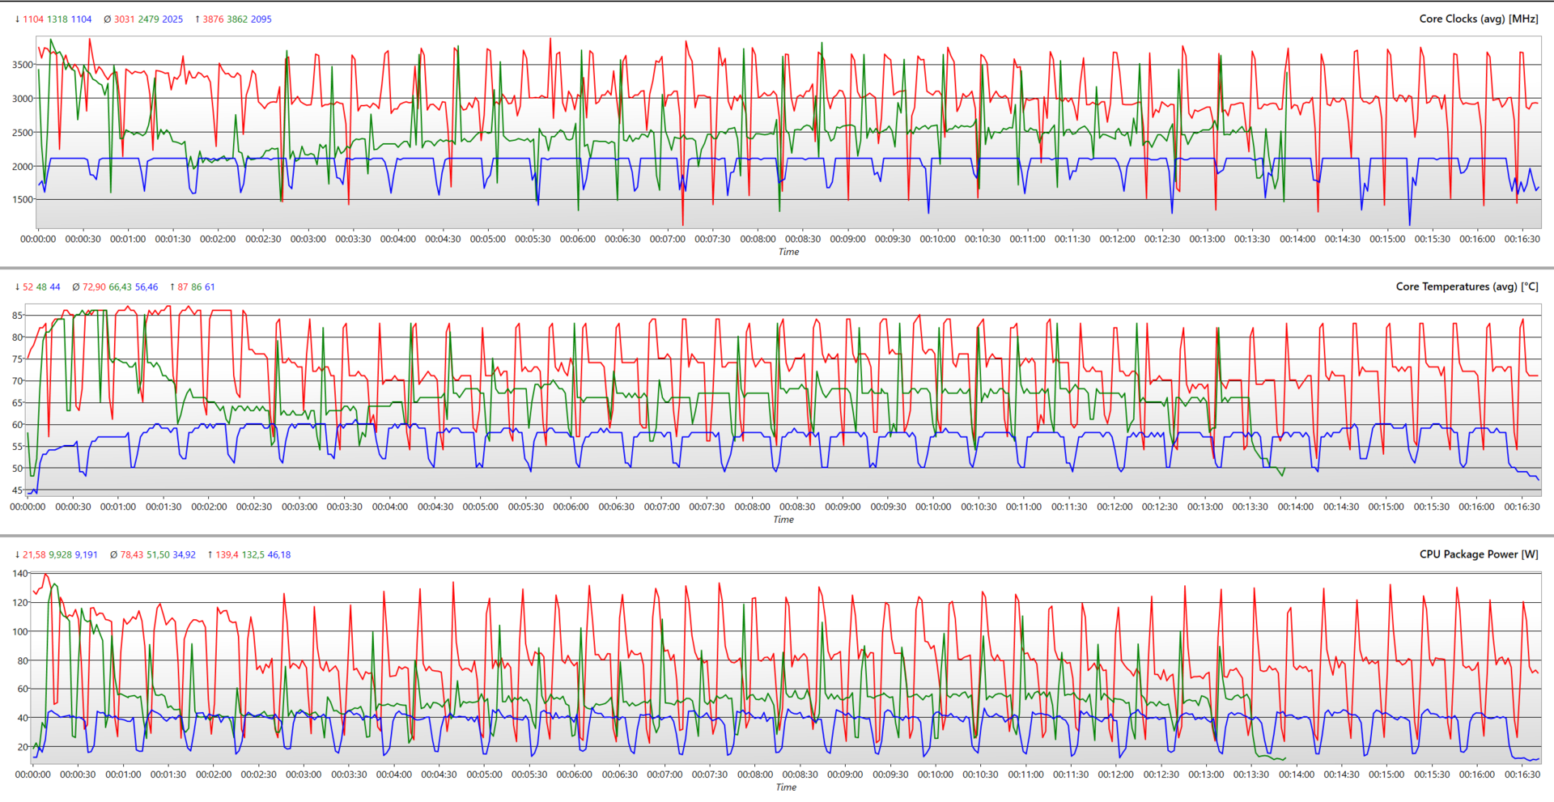The height and width of the screenshot is (802, 1554).
Task: Click the 'Core Clocks (avg) [MHz]' chart title
Action: [1479, 19]
